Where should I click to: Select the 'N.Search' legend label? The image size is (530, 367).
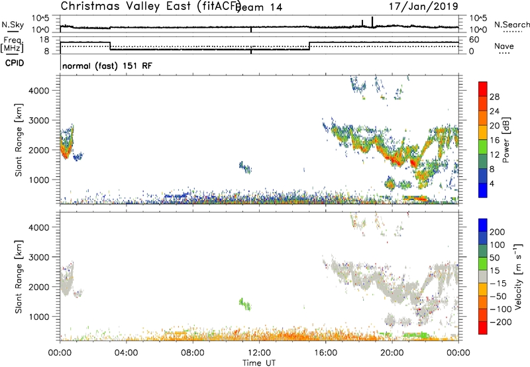(511, 25)
